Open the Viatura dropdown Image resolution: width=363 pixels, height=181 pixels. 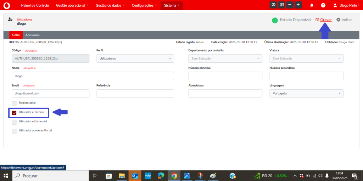point(306,58)
